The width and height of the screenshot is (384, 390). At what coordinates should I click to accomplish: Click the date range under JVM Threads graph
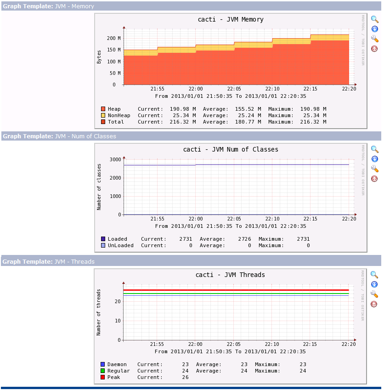230,352
